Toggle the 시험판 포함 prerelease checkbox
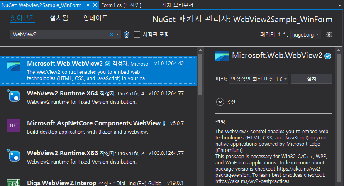The image size is (344, 186). (137, 34)
